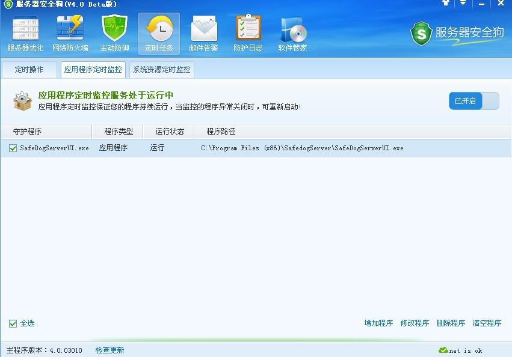Uncheck the SafeDogServerUI.exe checkbox
This screenshot has width=512, height=357.
click(x=13, y=148)
